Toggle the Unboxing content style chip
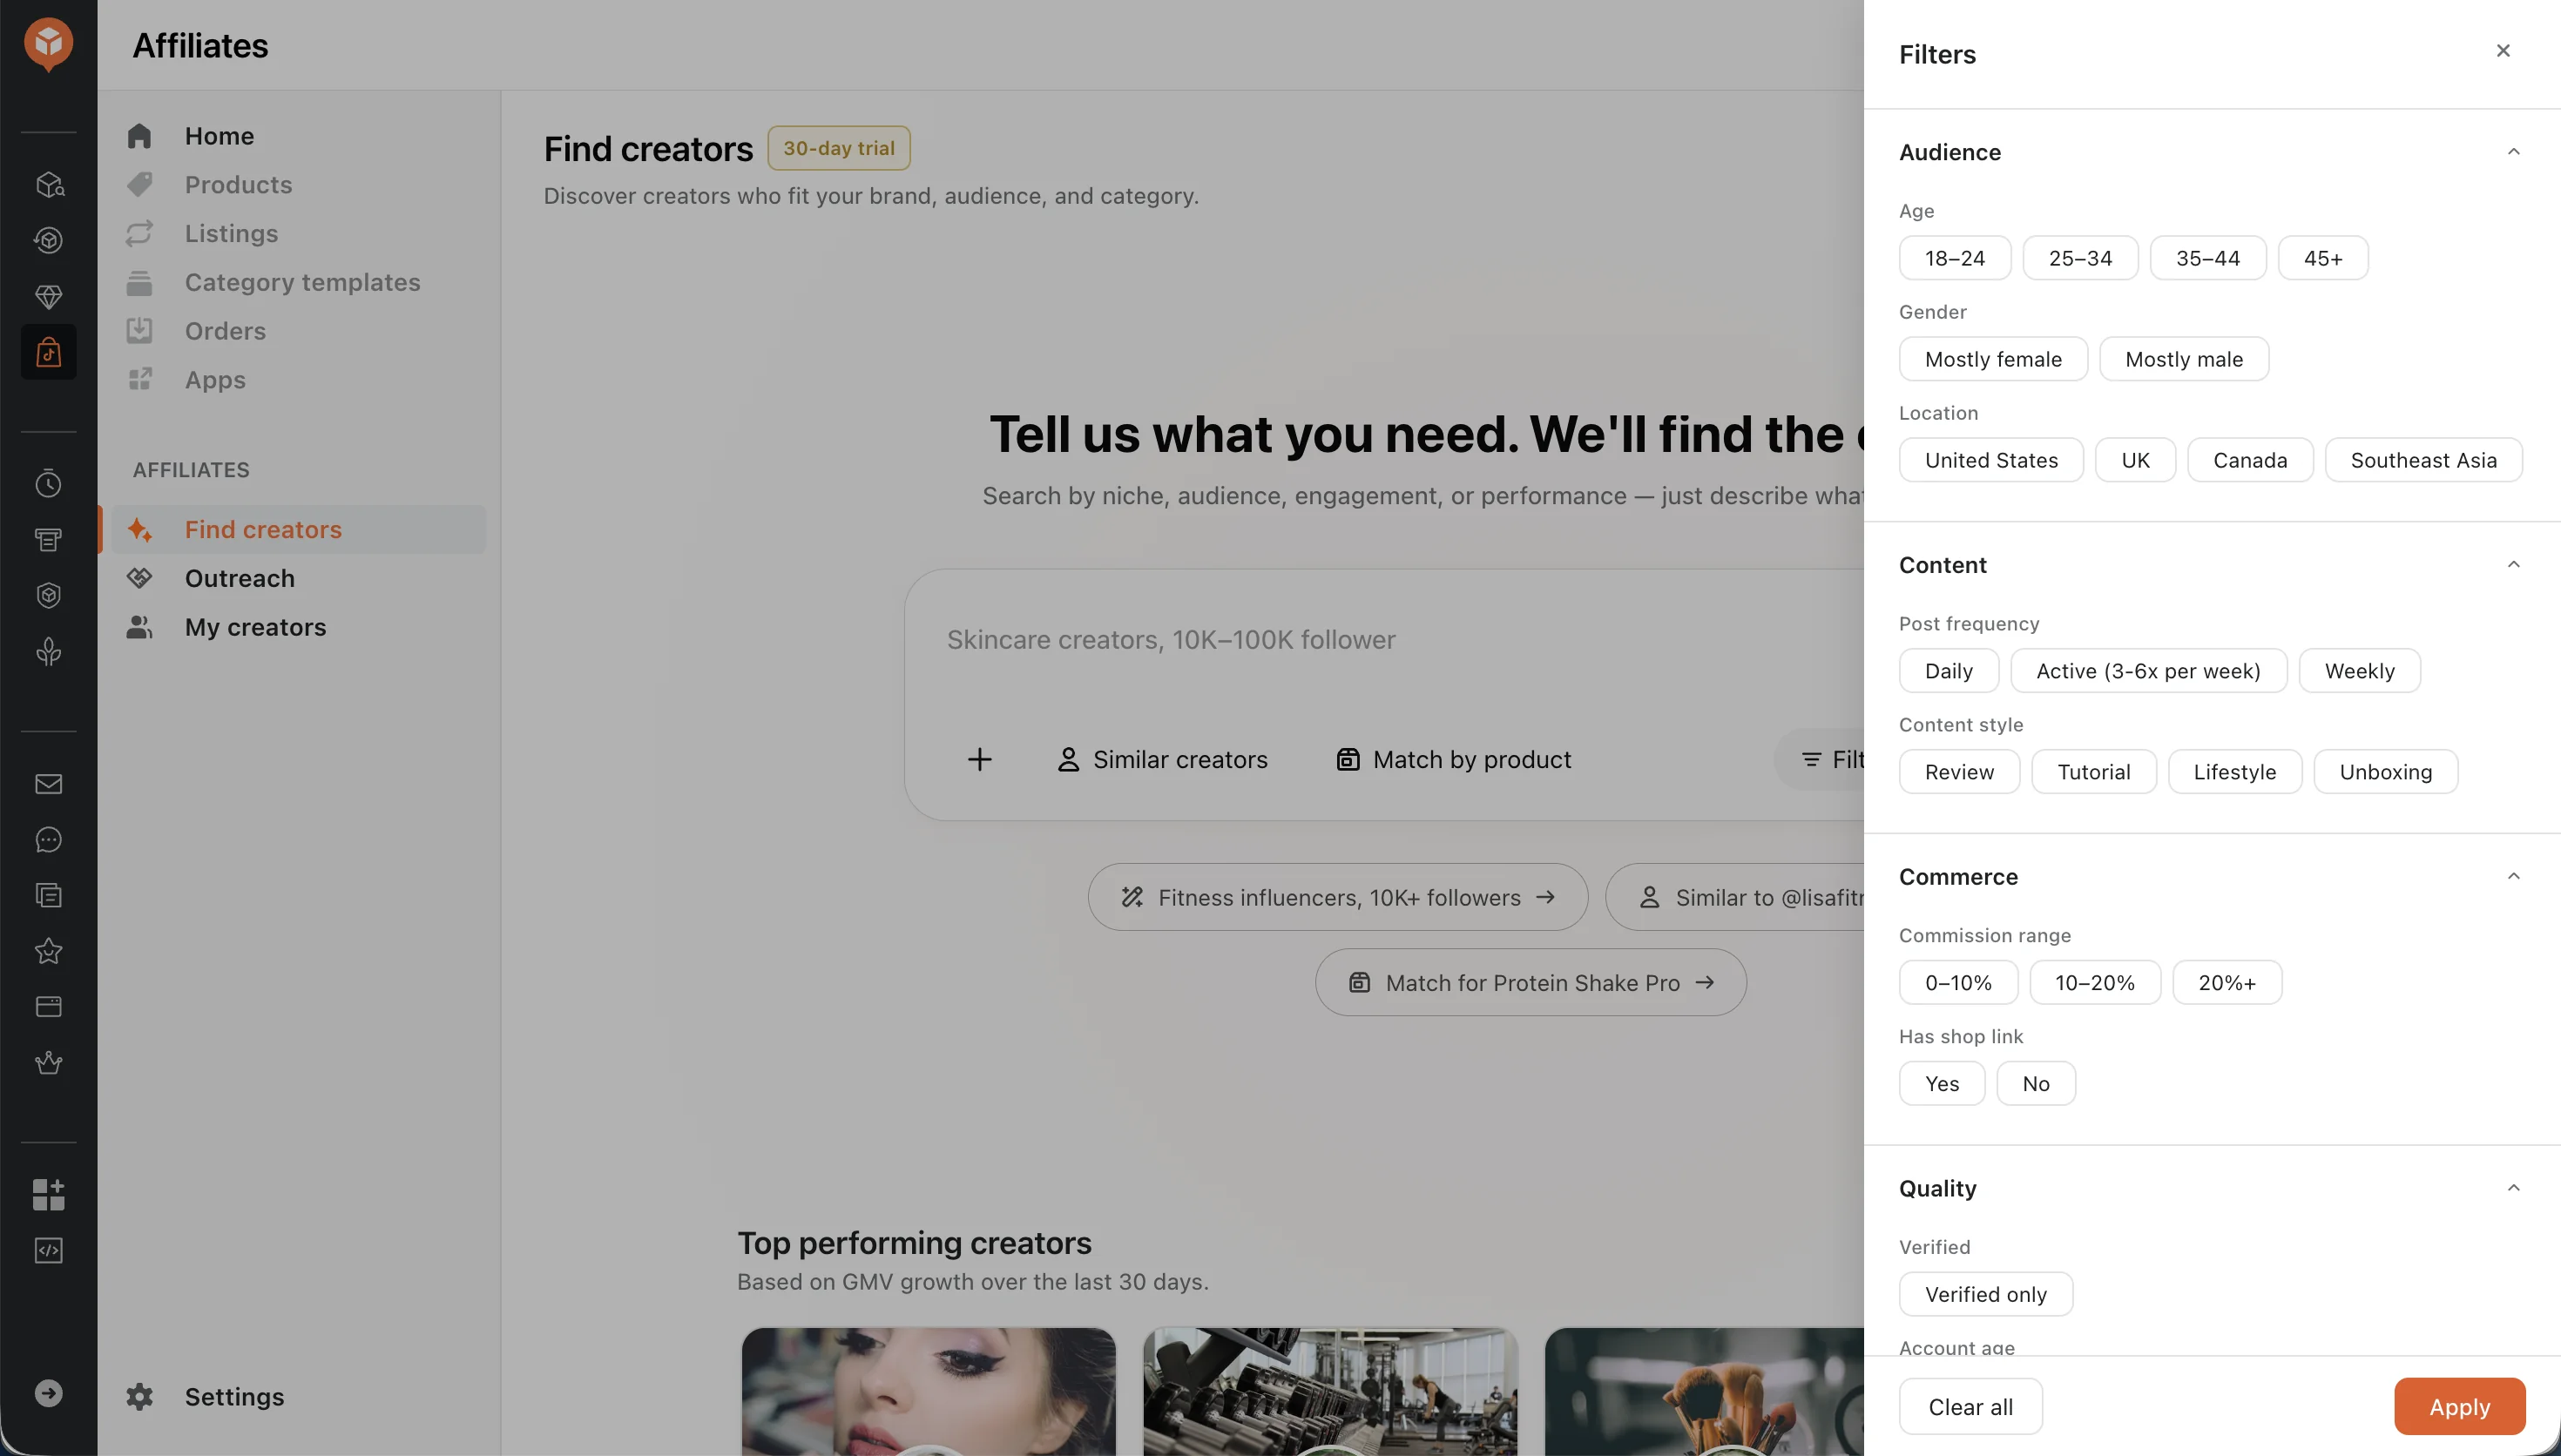 [2385, 772]
